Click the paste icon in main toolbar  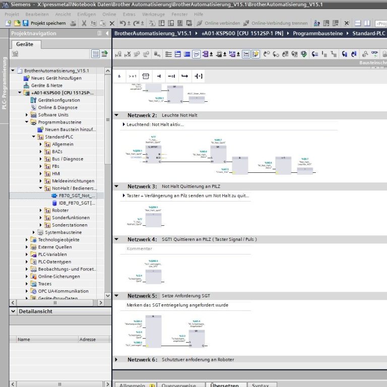click(x=103, y=23)
